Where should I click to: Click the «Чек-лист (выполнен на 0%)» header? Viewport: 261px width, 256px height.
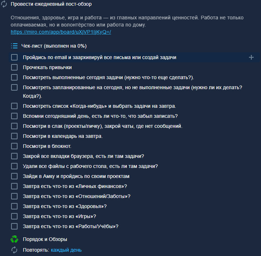[54, 46]
